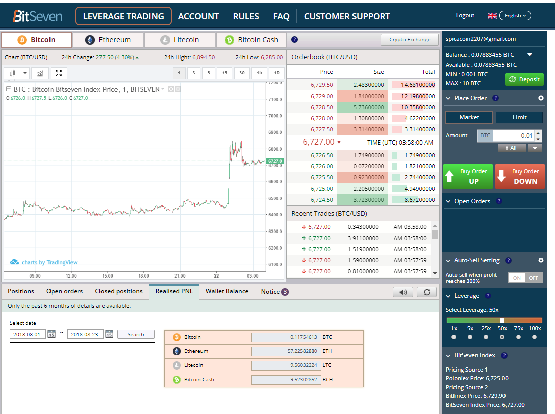Switch to Ethereum tab

[x=108, y=40]
